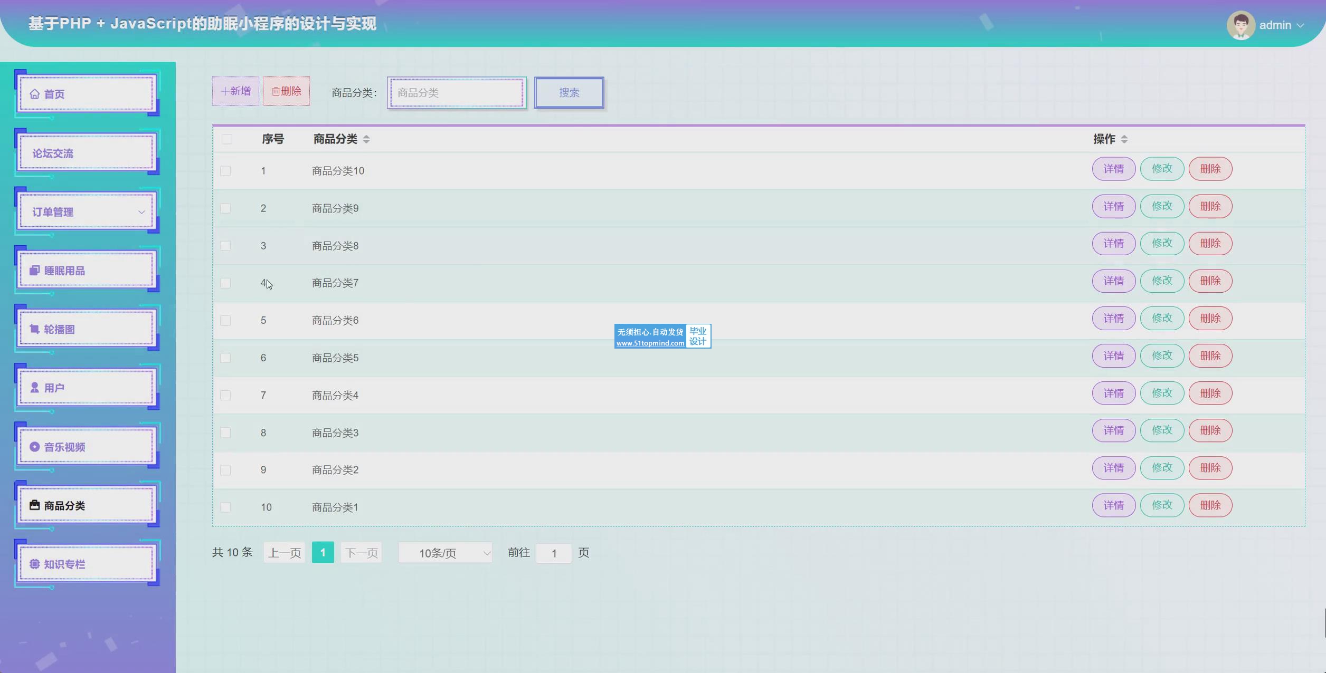Screen dimensions: 1326x673
Task: Check the row for 商品分类10
Action: click(225, 171)
